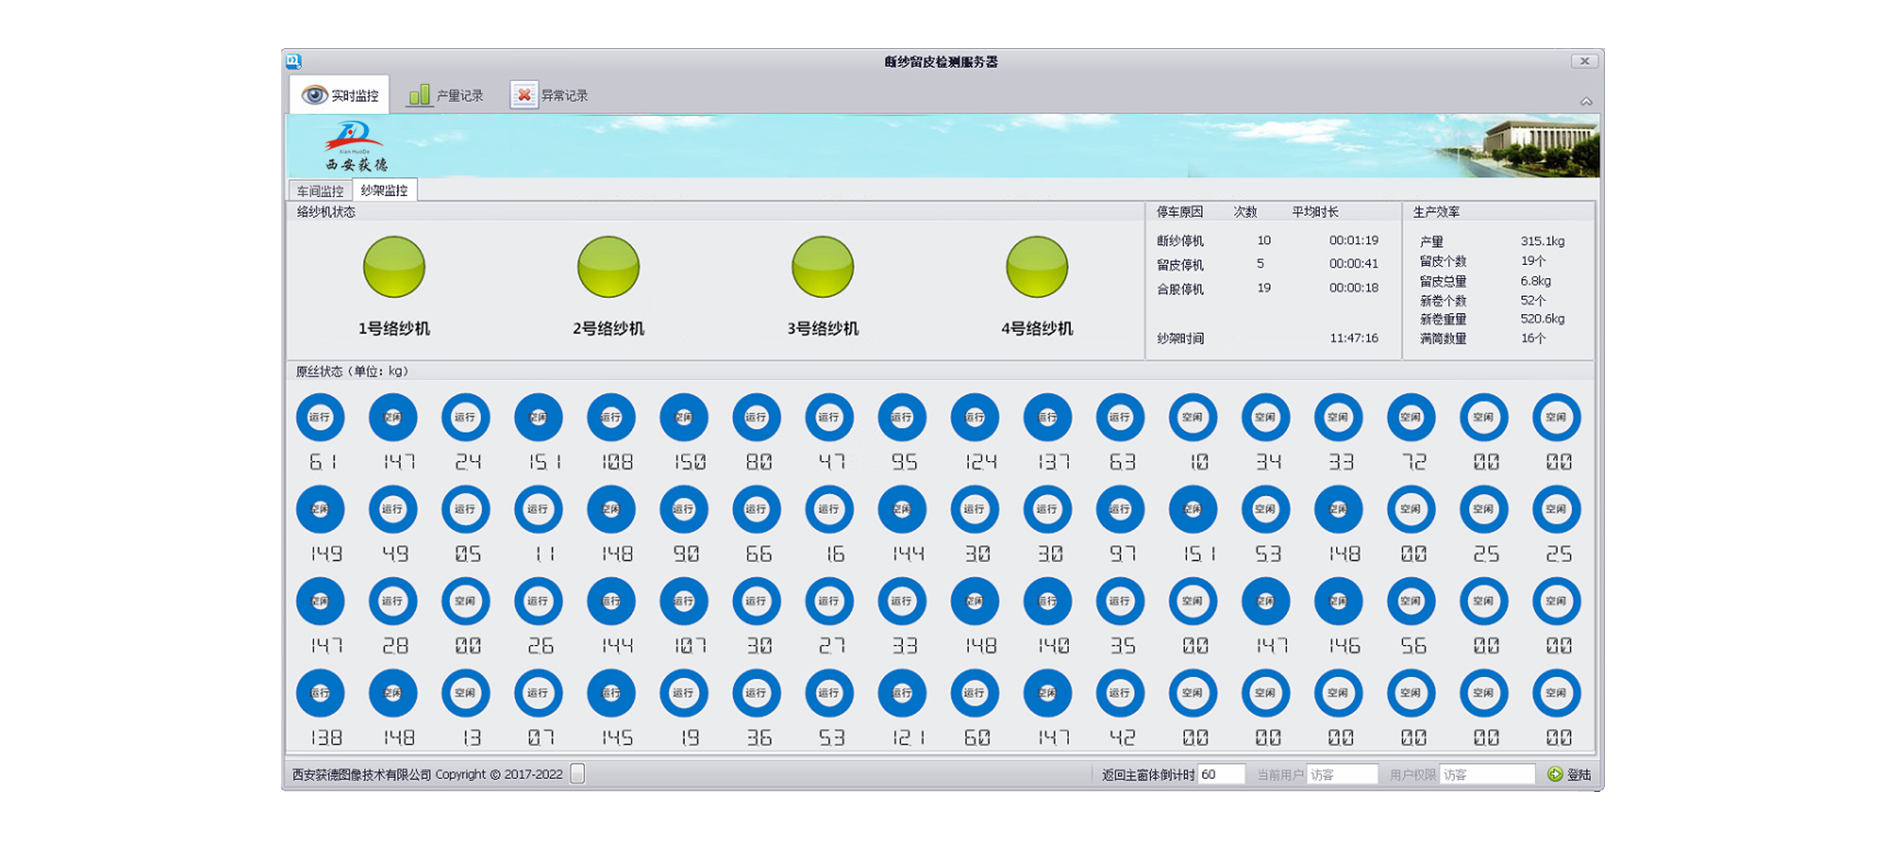Select the 4号络纱机 green indicator
Screen dimensions: 1887x841
point(1036,267)
